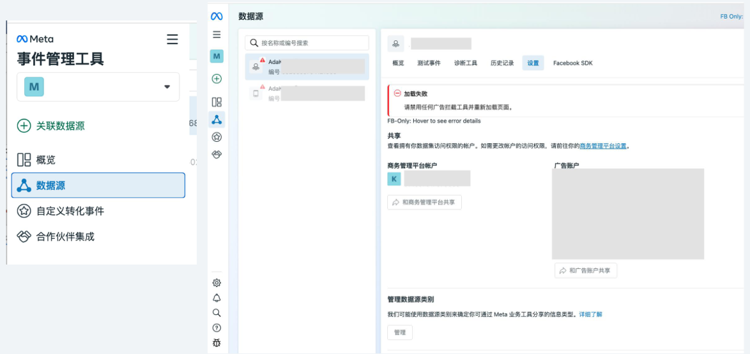Select the first Adak data source row
The width and height of the screenshot is (750, 354).
[307, 66]
